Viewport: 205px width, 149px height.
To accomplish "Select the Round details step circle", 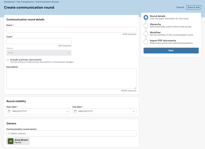I will pos(146,17).
